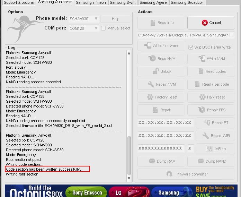241x197 pixels.
Task: Click the Hard reset gear icon
Action: click(203, 97)
